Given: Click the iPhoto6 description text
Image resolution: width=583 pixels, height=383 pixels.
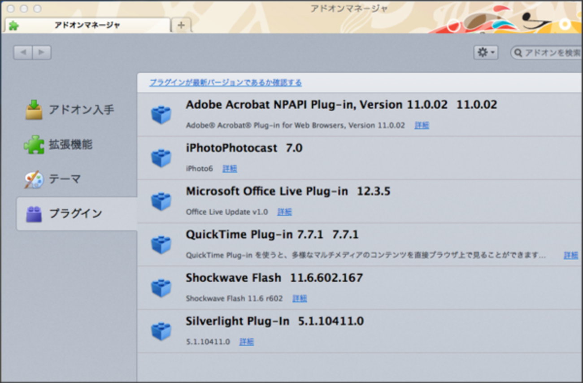Looking at the screenshot, I should [199, 169].
